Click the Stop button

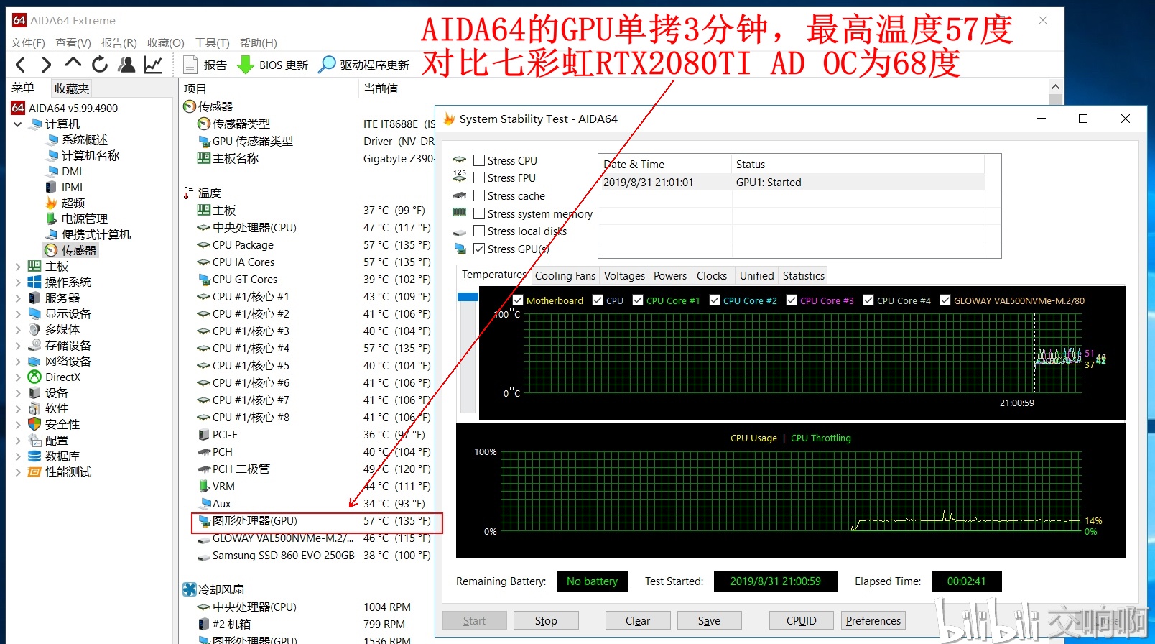coord(546,621)
